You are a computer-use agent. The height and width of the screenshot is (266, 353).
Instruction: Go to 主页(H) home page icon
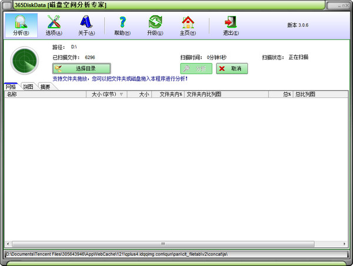pos(188,25)
